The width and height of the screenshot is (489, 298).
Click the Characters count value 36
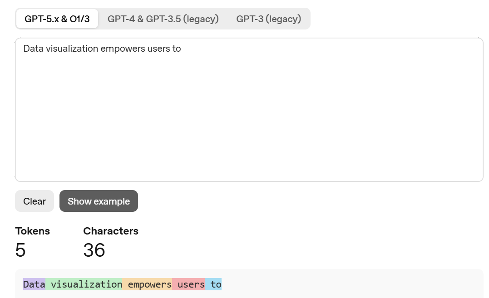[x=94, y=250]
